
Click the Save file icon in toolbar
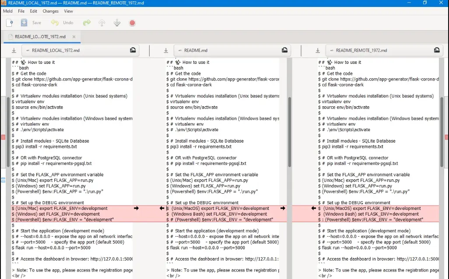coord(24,23)
